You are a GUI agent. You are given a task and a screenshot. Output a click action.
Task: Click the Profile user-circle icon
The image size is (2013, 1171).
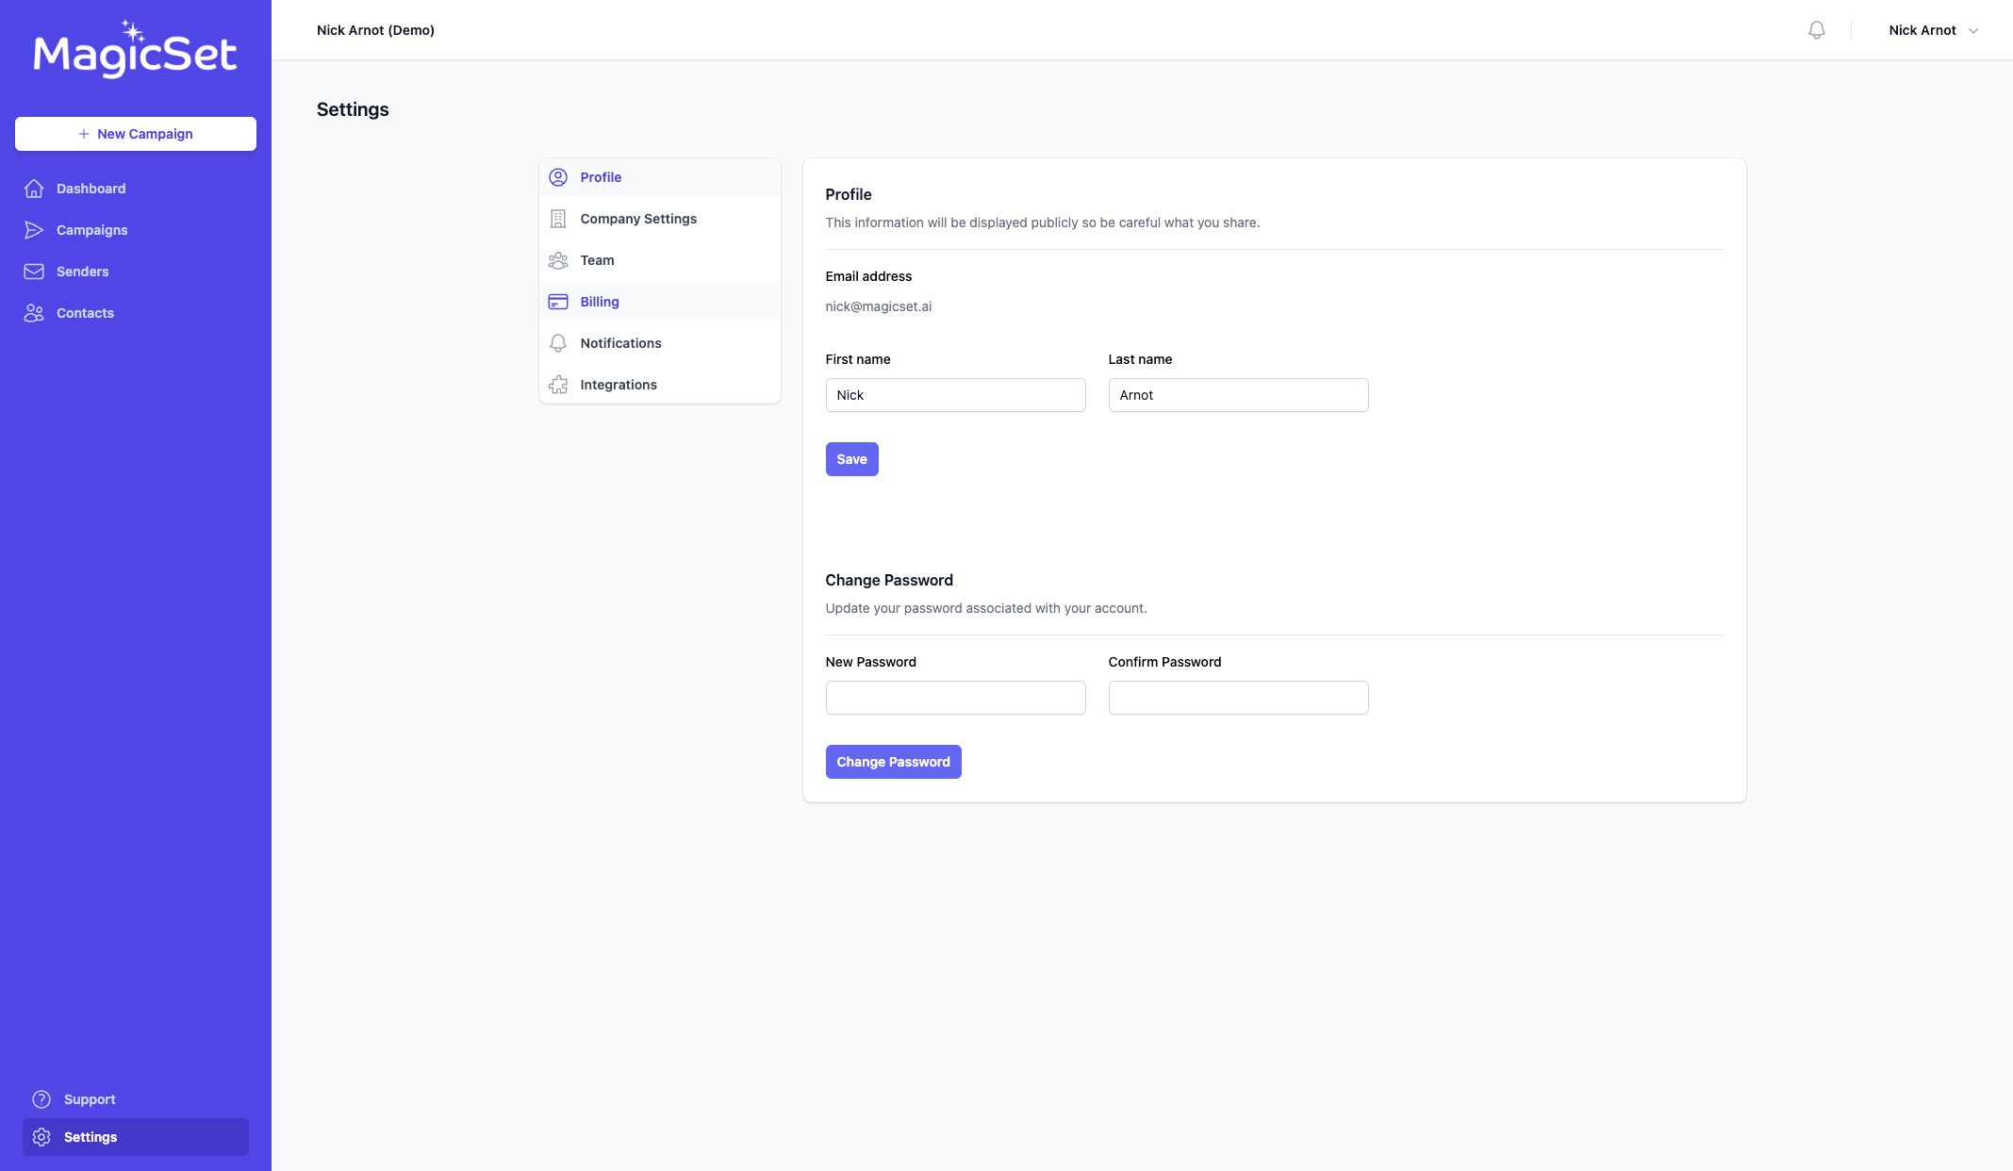pyautogui.click(x=558, y=177)
